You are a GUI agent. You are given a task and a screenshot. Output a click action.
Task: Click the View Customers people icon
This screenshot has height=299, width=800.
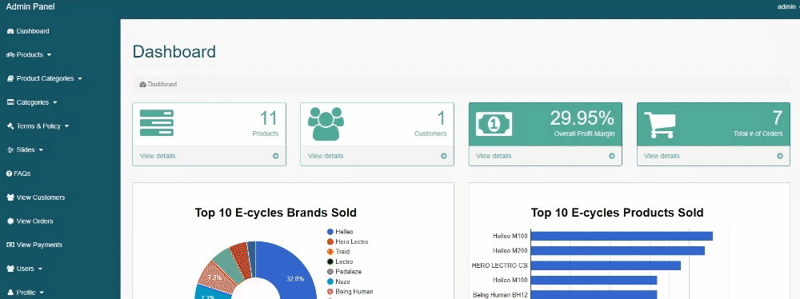point(10,197)
